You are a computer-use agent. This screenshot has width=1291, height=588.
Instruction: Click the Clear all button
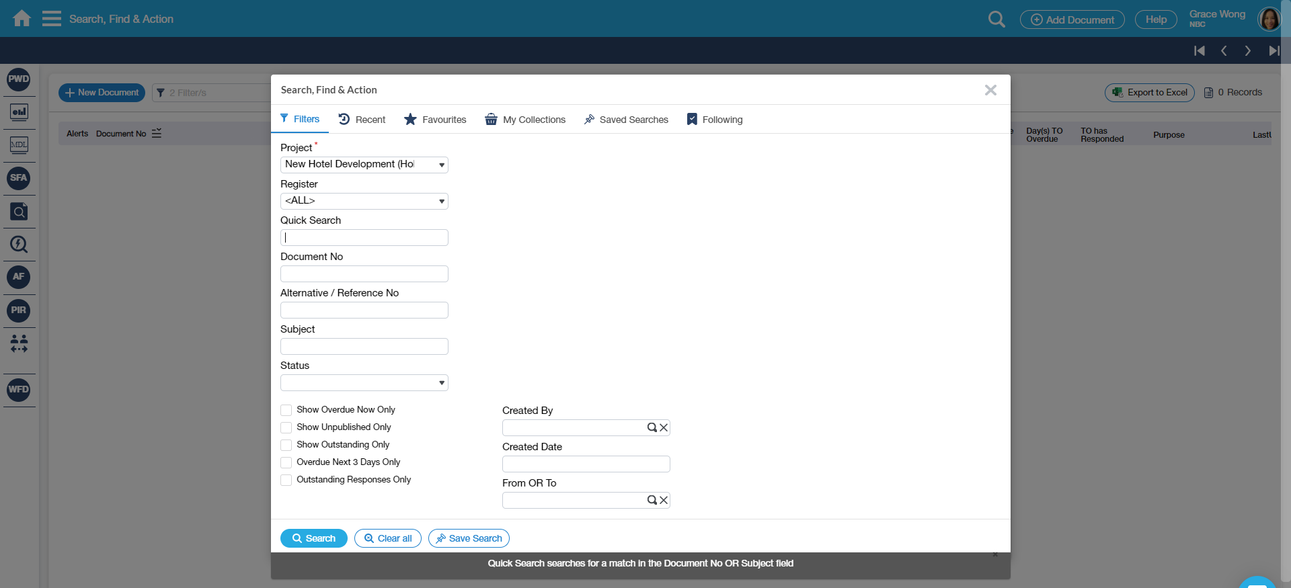(388, 538)
